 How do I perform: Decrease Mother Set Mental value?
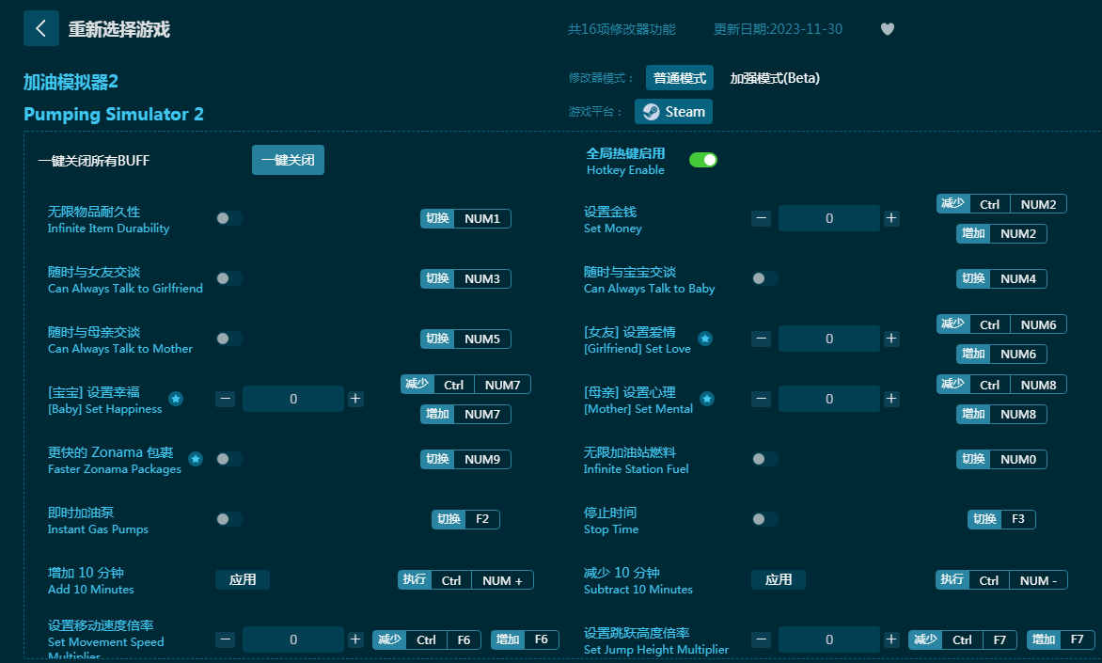pyautogui.click(x=761, y=400)
